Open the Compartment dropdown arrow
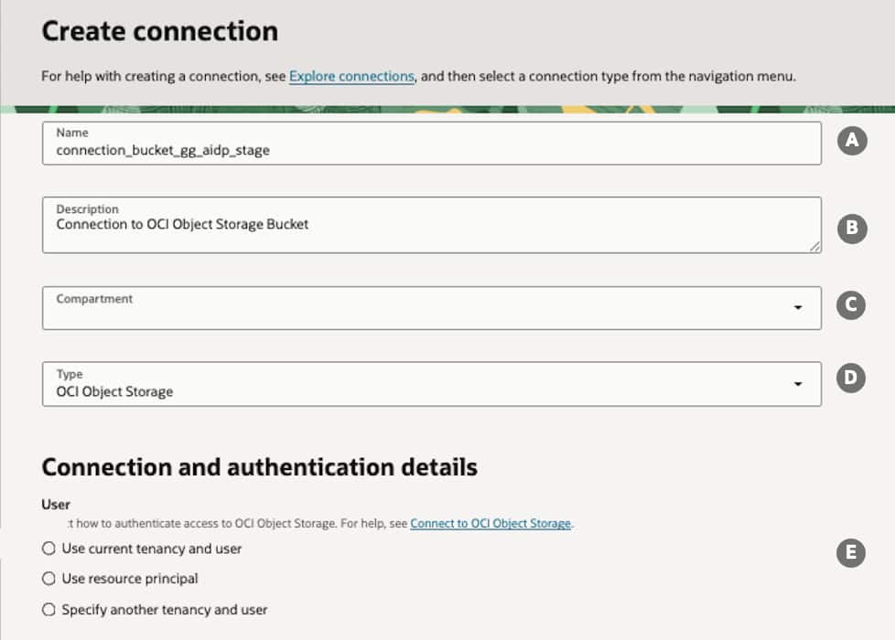This screenshot has height=640, width=895. click(799, 308)
